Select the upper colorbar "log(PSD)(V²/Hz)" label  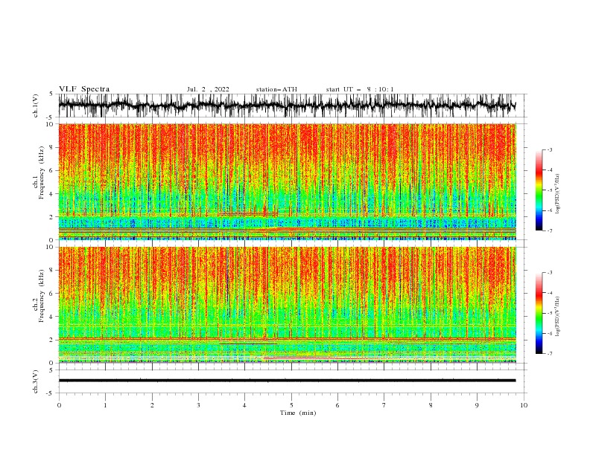pyautogui.click(x=557, y=194)
